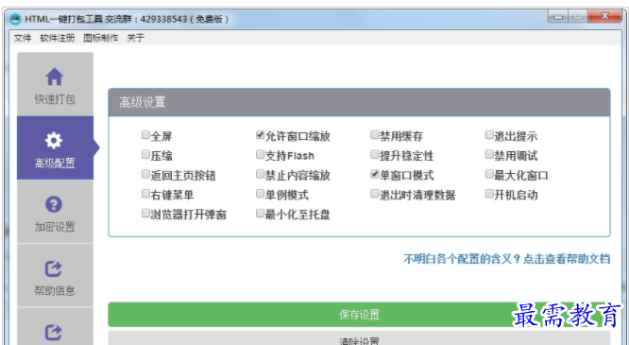Click the green 保存设置 button

[359, 315]
